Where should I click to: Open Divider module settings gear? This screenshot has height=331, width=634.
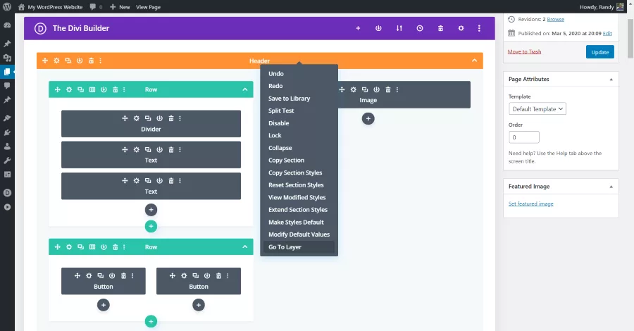136,118
